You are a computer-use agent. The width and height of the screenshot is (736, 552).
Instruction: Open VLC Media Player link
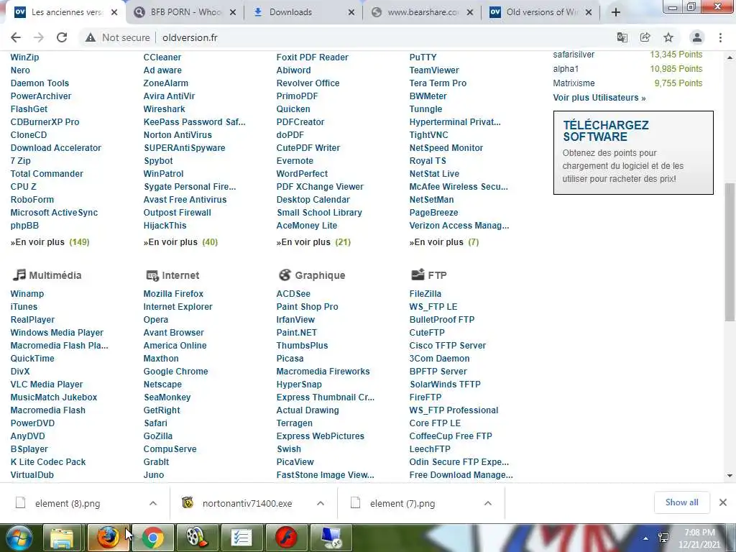[47, 385]
